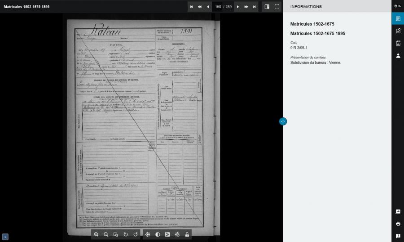Viewport: 404px width, 242px height.
Task: Click the INFORMATIONS panel header
Action: 306,7
